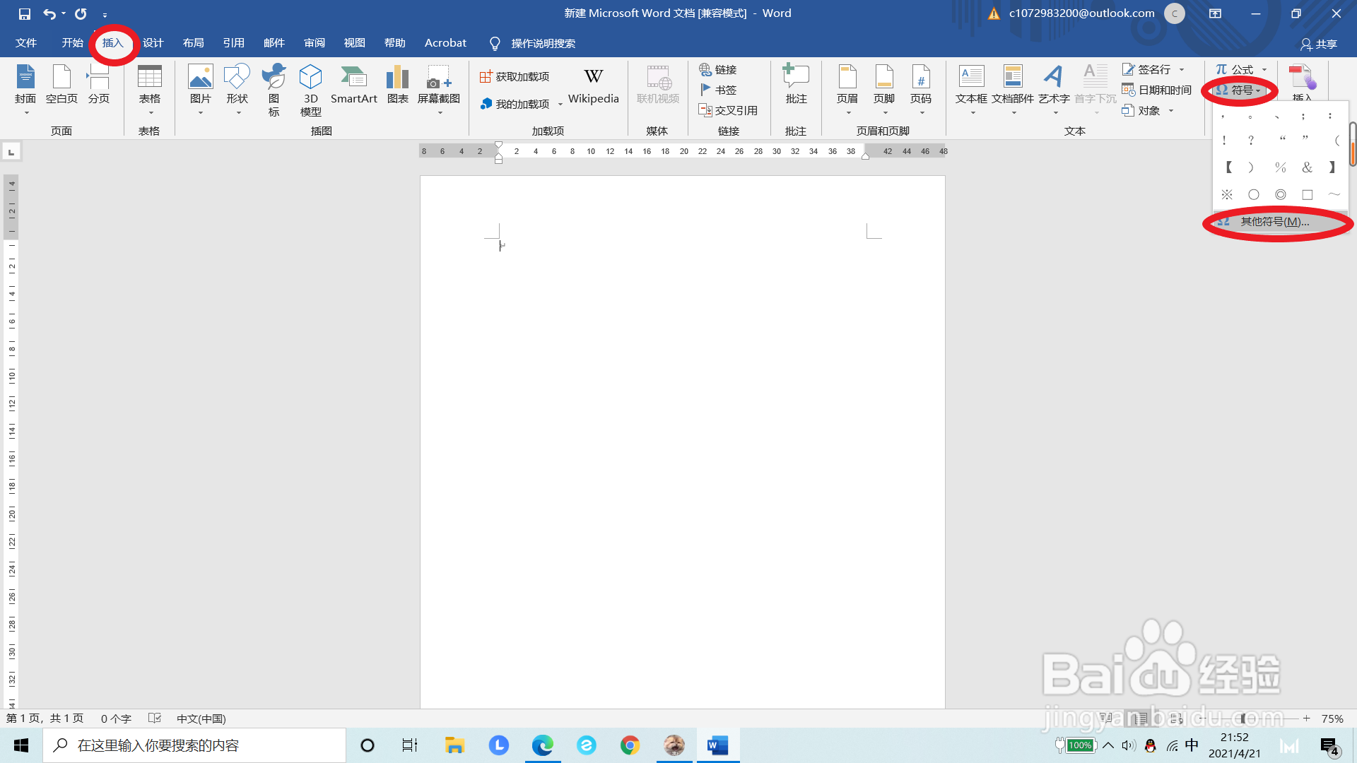Click the Pictures (图片) icon
Image resolution: width=1357 pixels, height=763 pixels.
pos(201,78)
